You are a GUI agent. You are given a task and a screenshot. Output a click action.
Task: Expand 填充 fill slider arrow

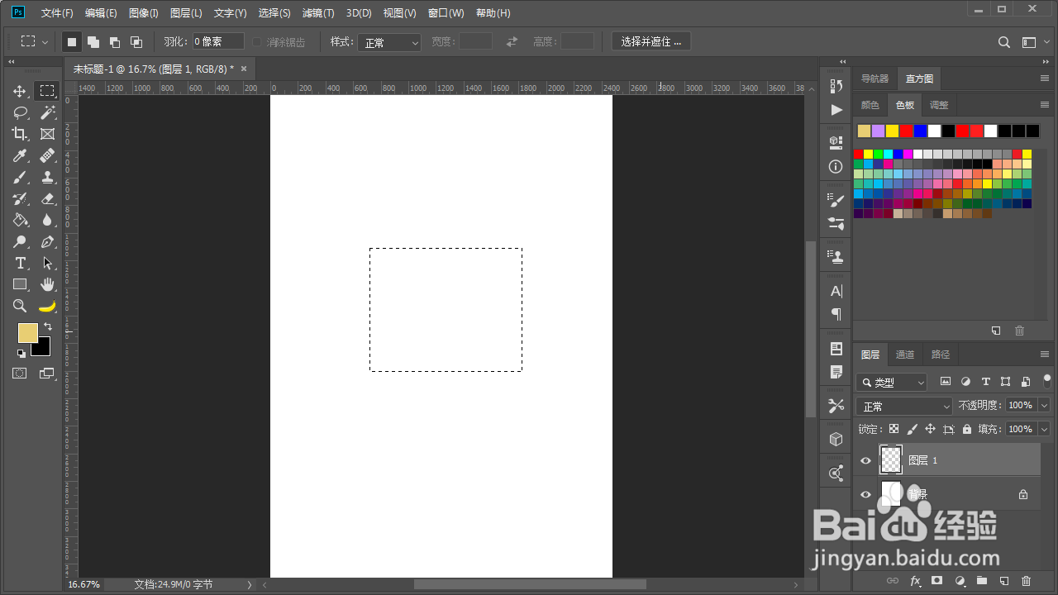pos(1044,429)
